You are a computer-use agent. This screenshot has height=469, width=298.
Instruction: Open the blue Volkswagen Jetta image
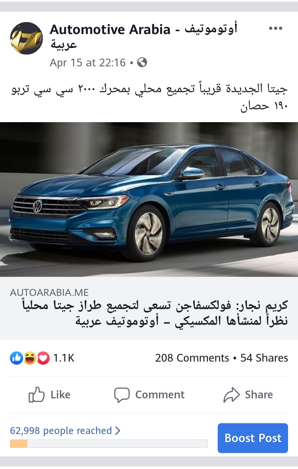pyautogui.click(x=149, y=199)
